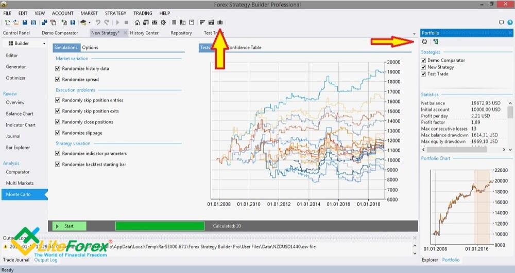Click Output Log scroll up arrow
The width and height of the screenshot is (515, 273).
[415, 246]
